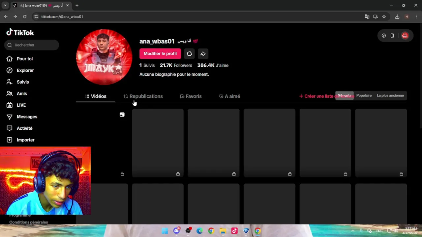
Task: Open Chrome downloads icon
Action: (x=397, y=16)
